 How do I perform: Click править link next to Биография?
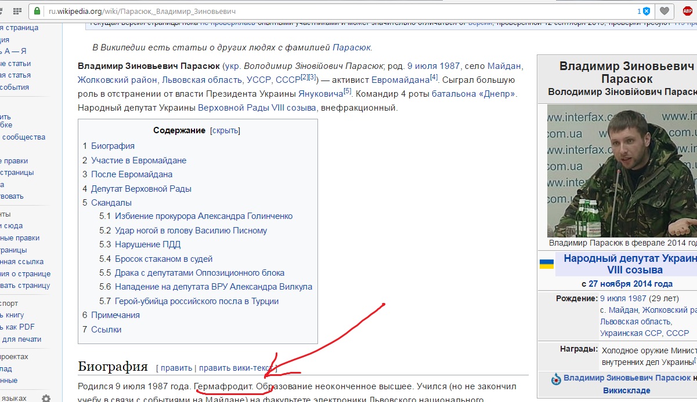coord(176,367)
